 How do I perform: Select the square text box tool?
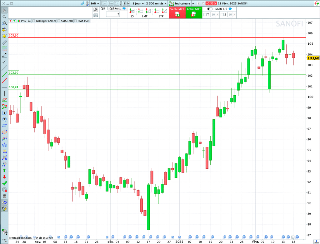4,113
